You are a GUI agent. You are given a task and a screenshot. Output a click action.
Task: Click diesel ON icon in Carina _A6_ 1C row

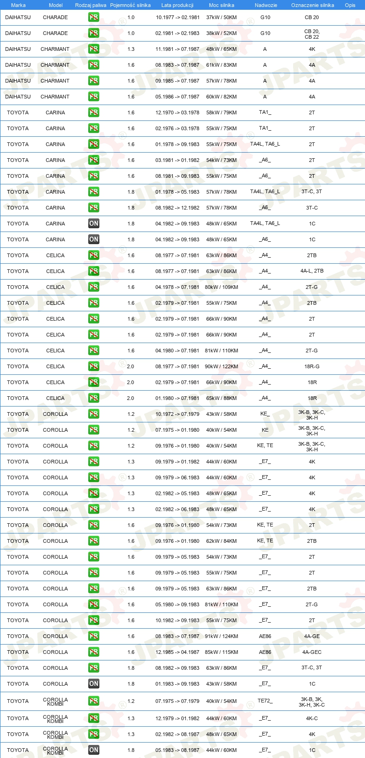coord(94,239)
